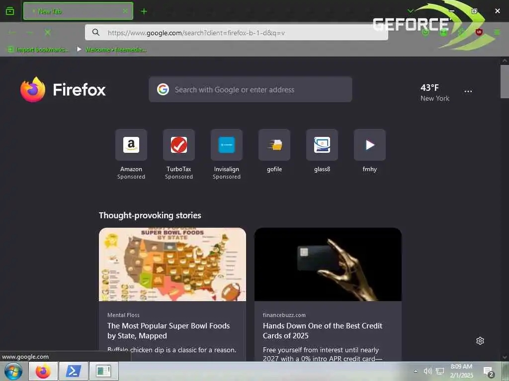The width and height of the screenshot is (509, 381).
Task: Open the Welcome freemedia bookmark
Action: coord(112,49)
